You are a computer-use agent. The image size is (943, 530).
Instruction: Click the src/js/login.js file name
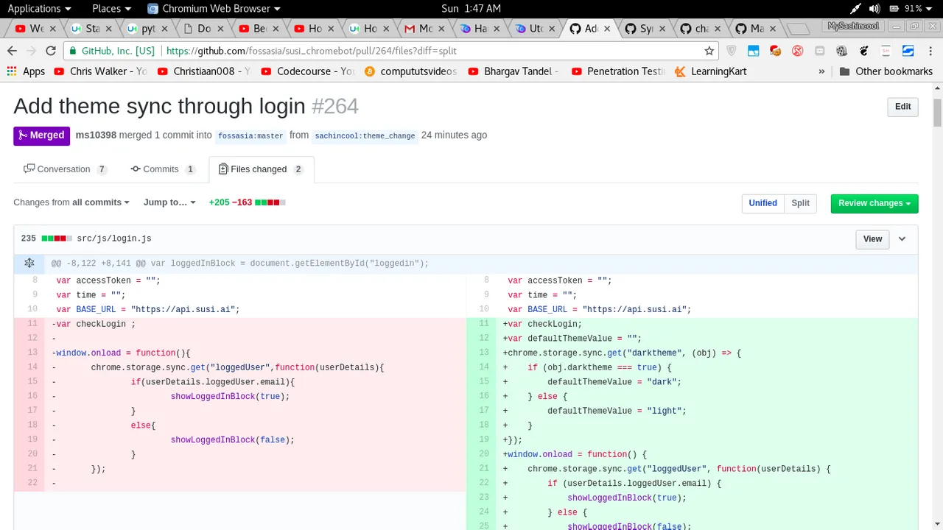pyautogui.click(x=114, y=239)
